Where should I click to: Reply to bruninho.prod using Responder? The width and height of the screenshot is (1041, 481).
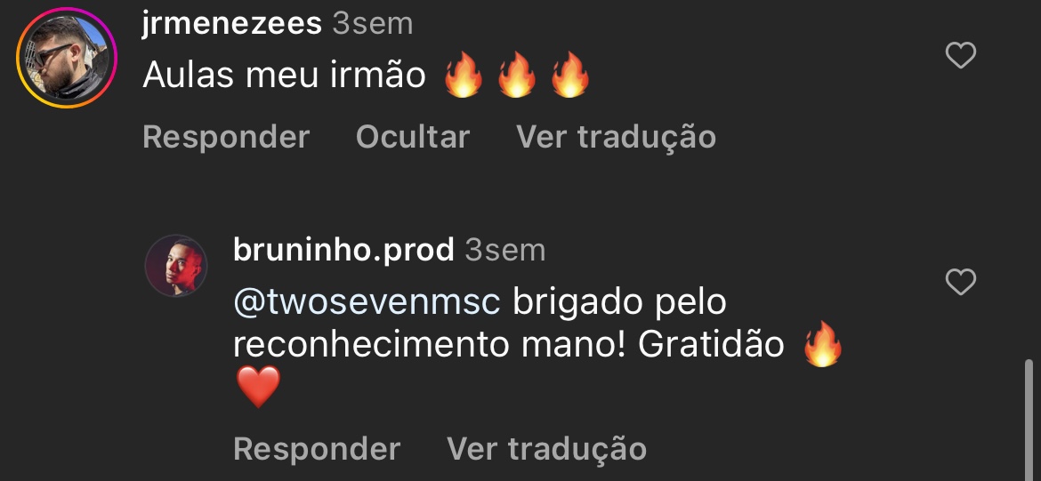point(317,448)
